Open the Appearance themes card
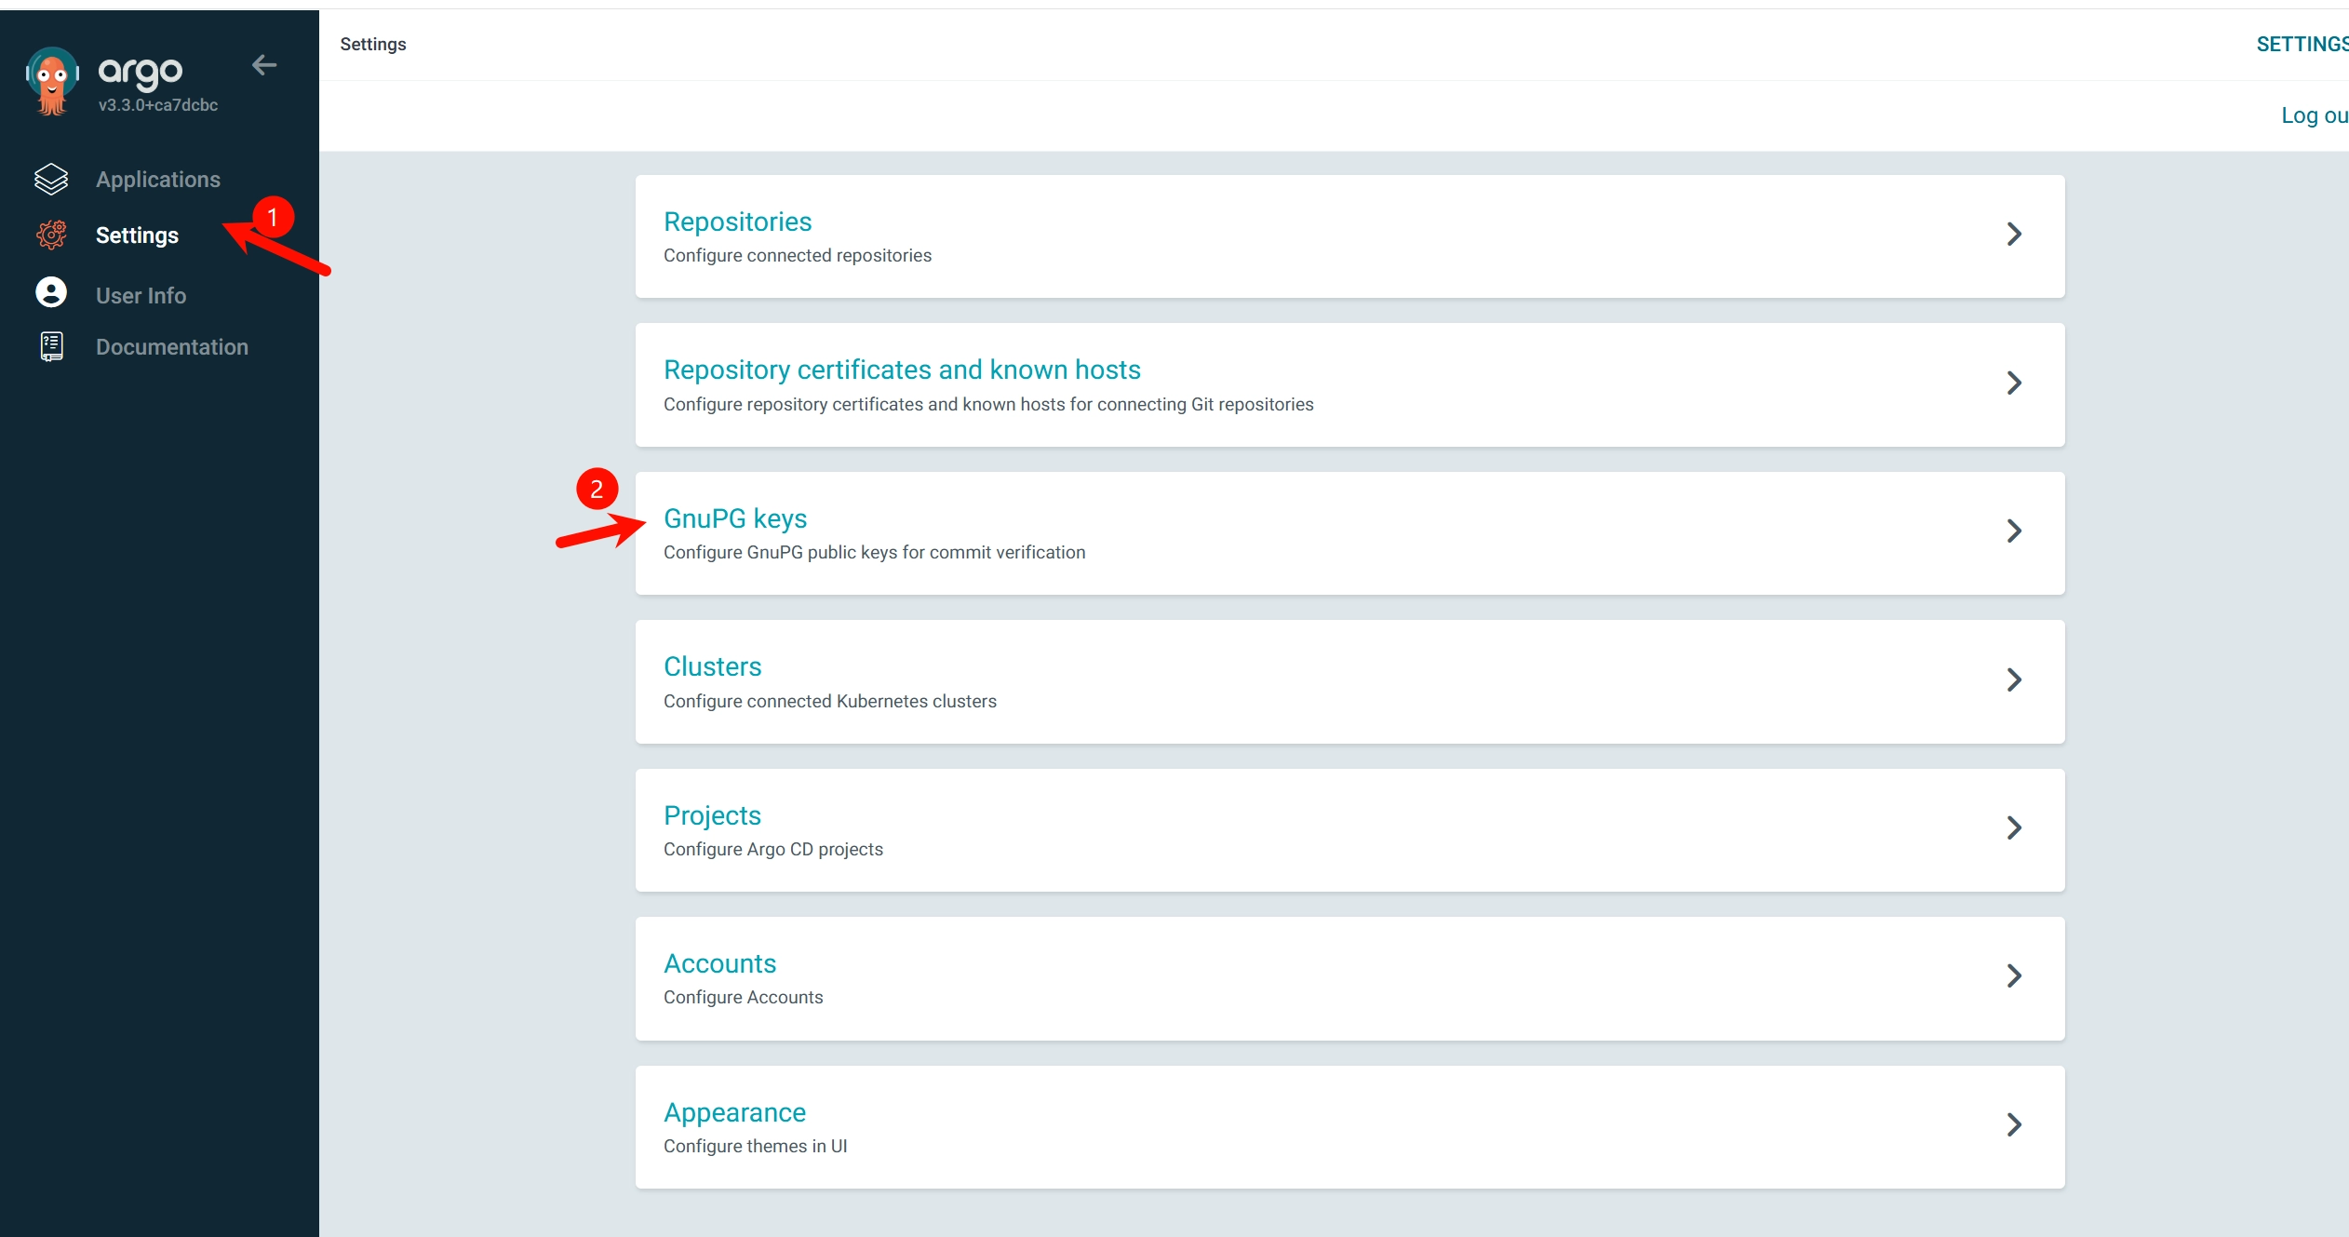The width and height of the screenshot is (2349, 1237). tap(1349, 1127)
